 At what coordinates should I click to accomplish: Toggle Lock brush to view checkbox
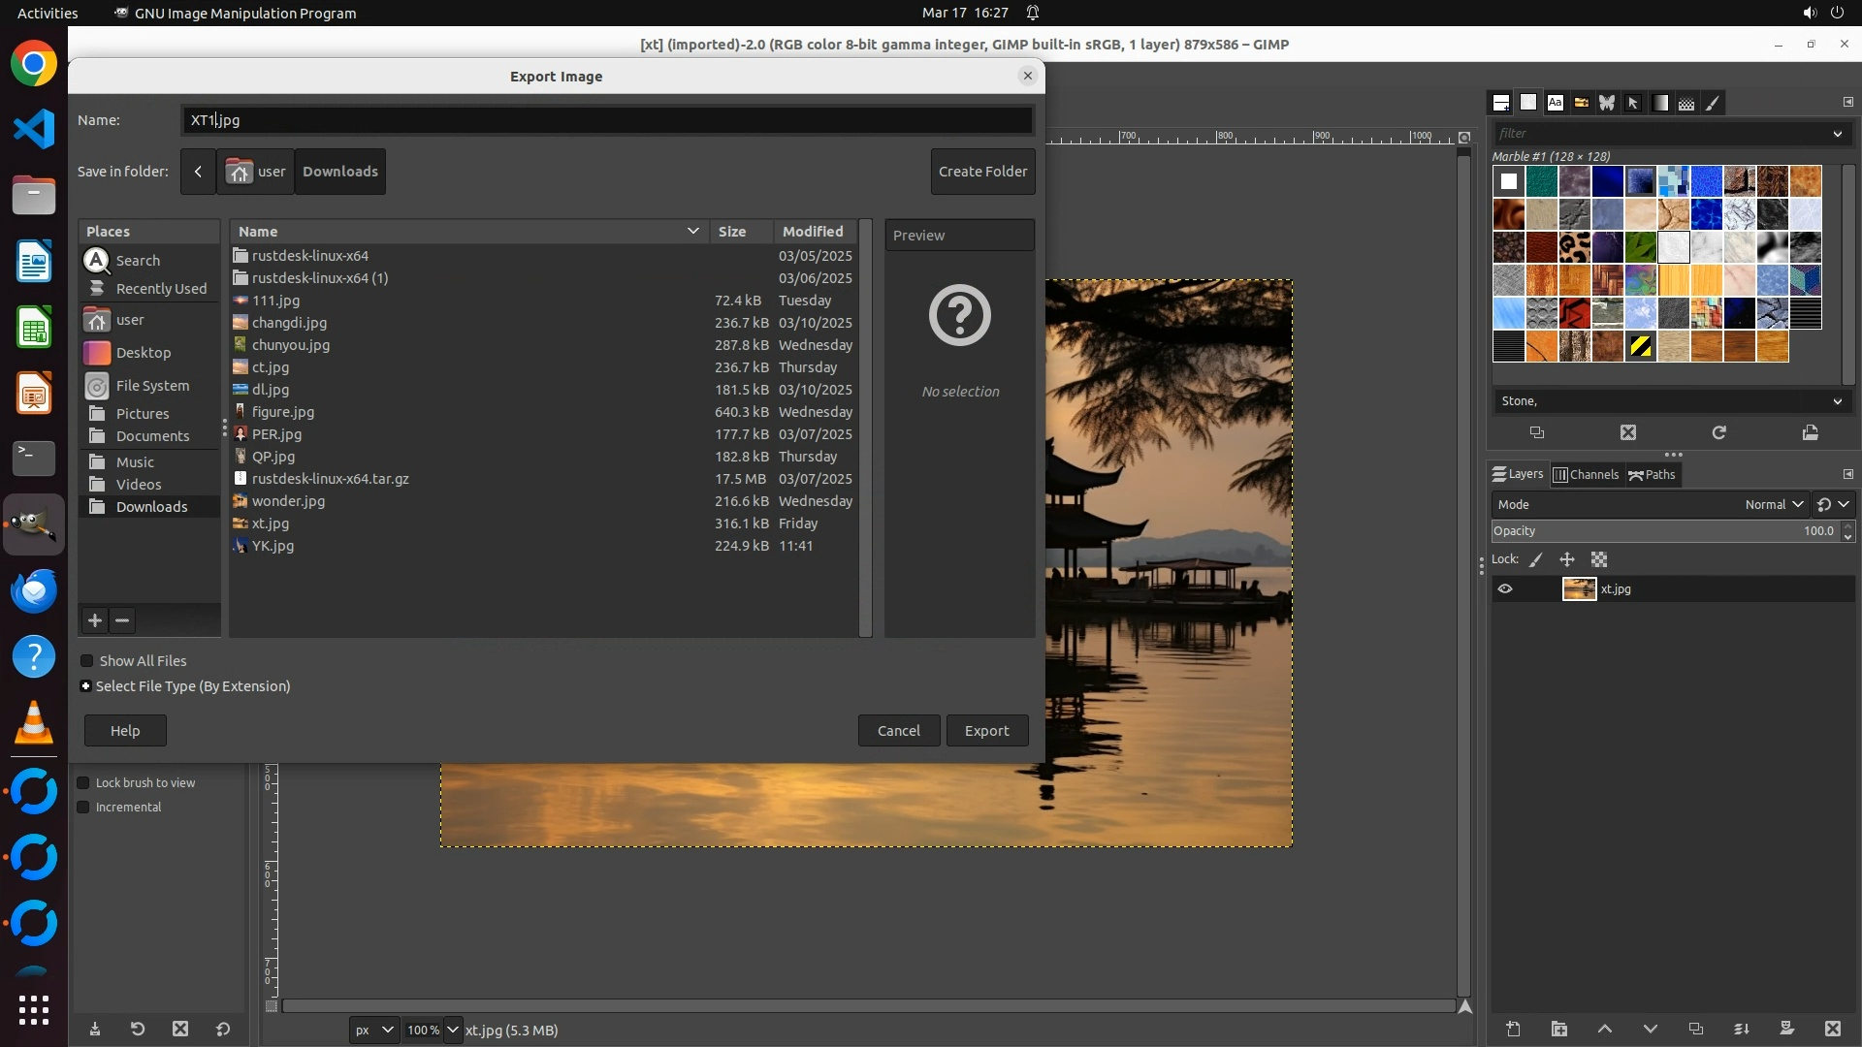pos(83,783)
